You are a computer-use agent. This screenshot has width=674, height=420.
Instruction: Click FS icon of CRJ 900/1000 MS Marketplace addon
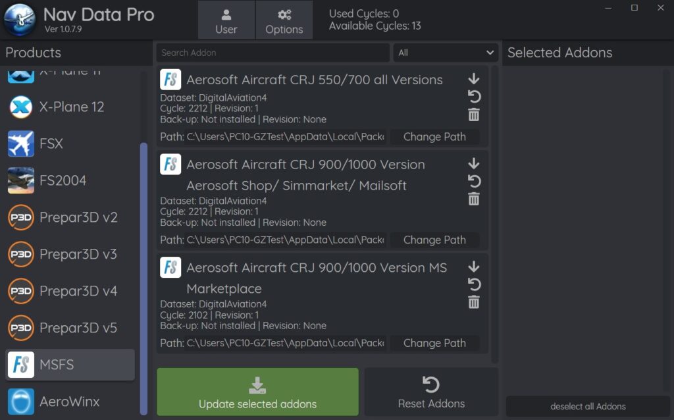(170, 267)
